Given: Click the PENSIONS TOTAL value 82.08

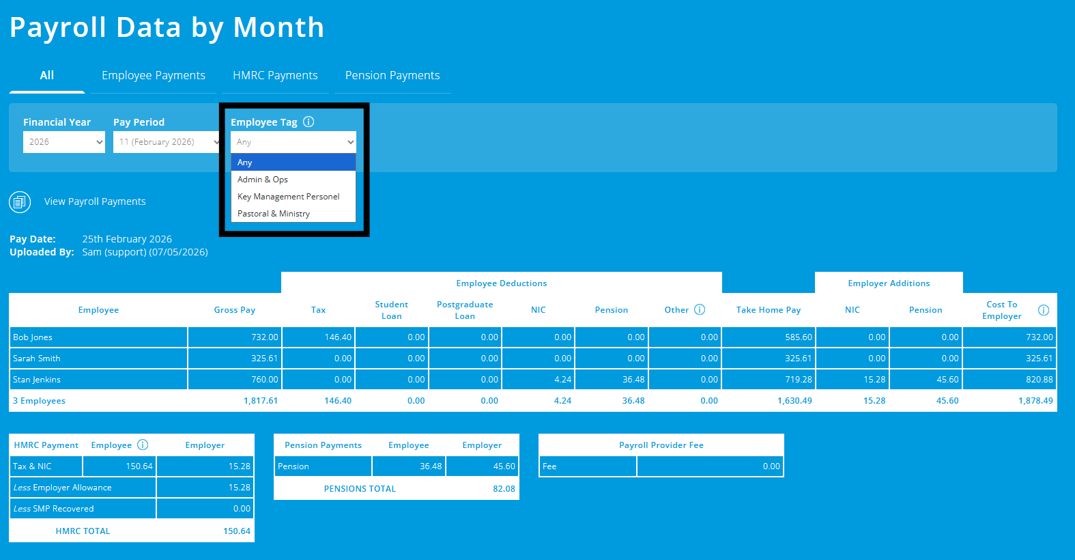Looking at the screenshot, I should [504, 489].
